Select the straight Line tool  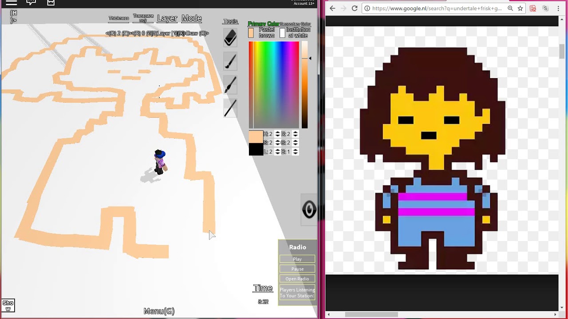coord(230,108)
